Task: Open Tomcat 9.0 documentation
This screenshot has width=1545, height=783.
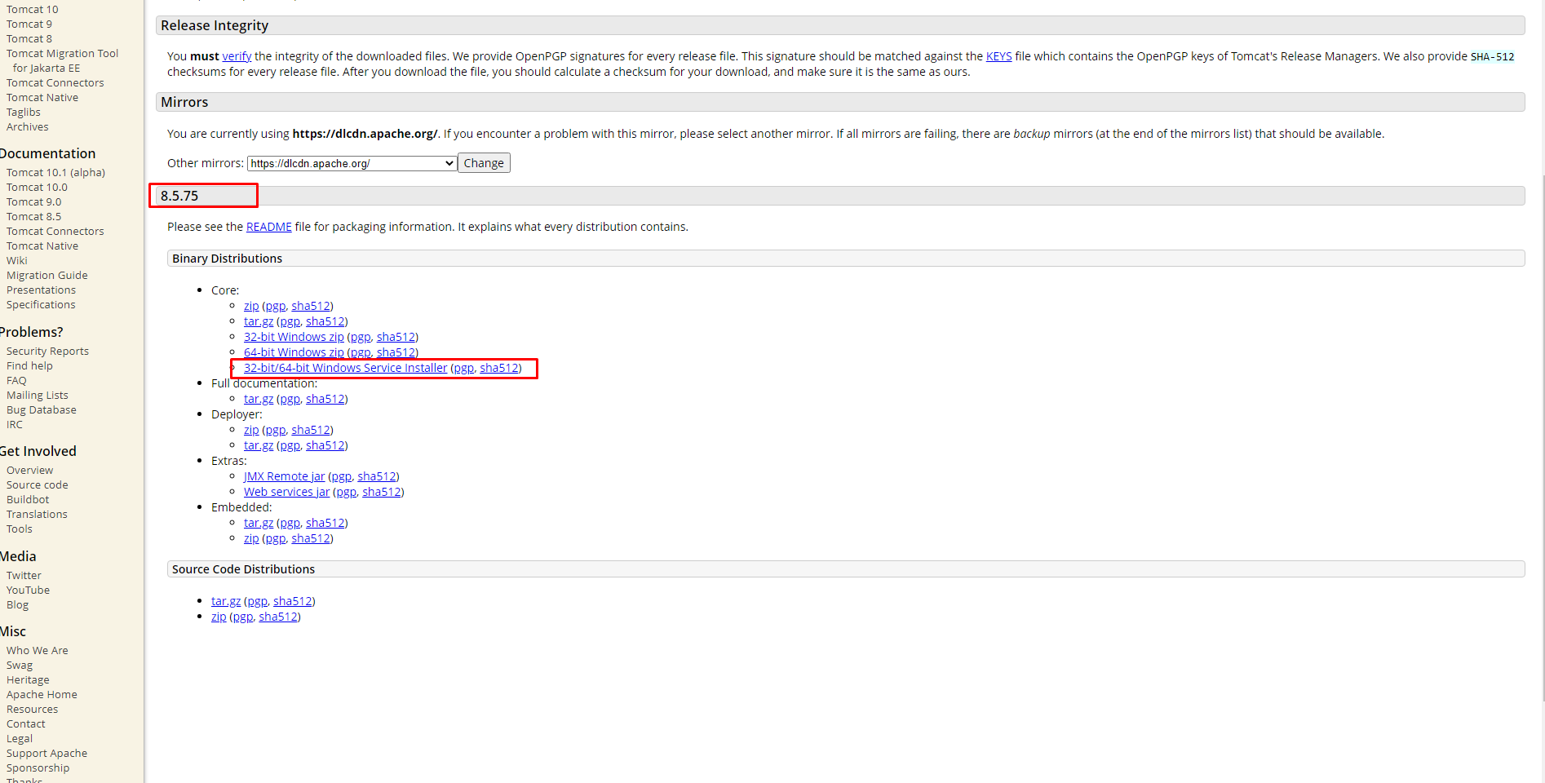Action: pyautogui.click(x=33, y=202)
